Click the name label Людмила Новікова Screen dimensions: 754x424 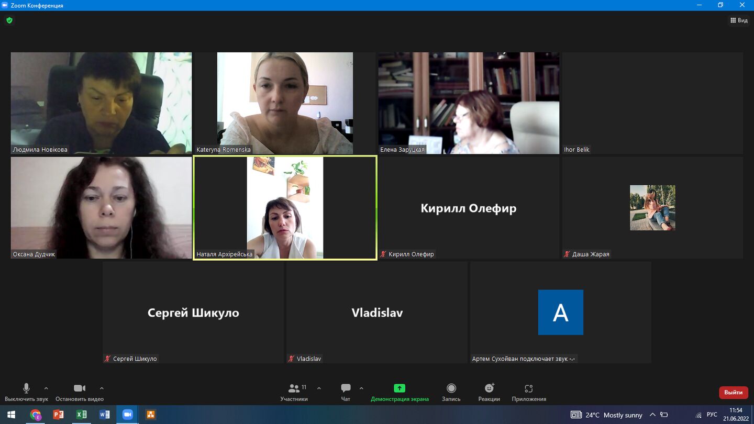tap(40, 150)
